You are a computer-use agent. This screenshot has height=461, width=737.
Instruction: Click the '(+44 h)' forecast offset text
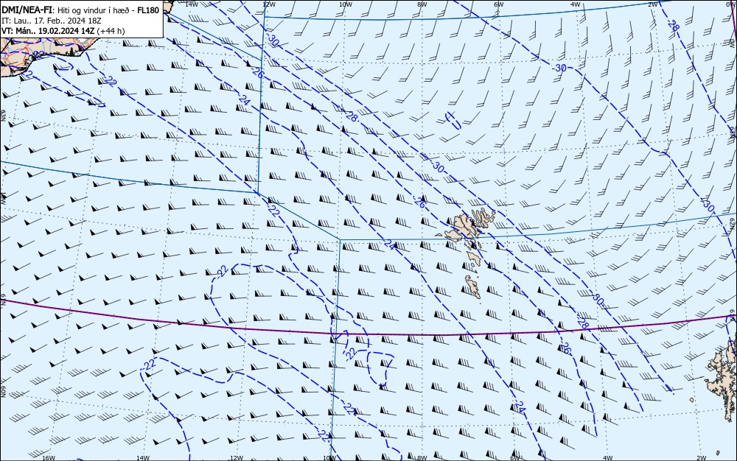[111, 31]
